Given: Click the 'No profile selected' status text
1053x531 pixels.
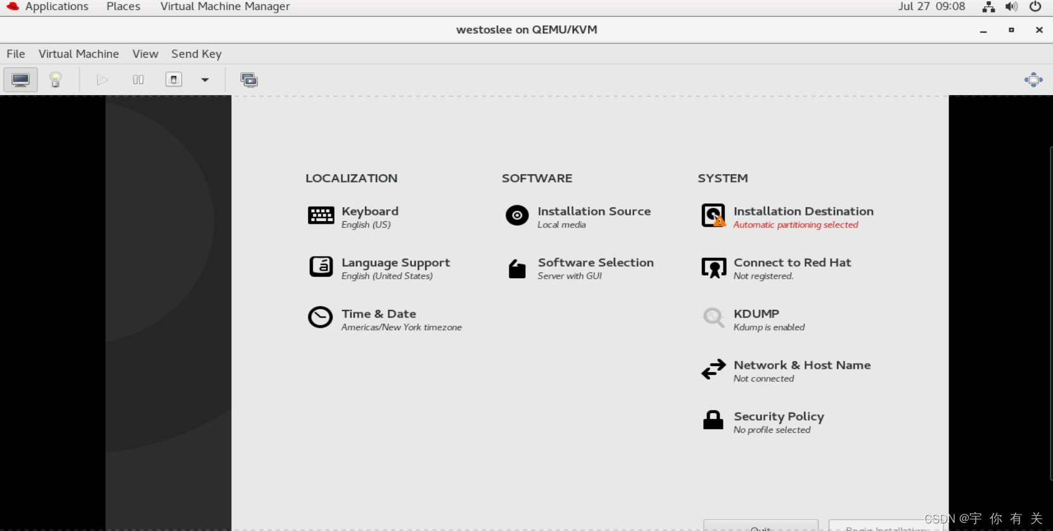Looking at the screenshot, I should tap(772, 430).
